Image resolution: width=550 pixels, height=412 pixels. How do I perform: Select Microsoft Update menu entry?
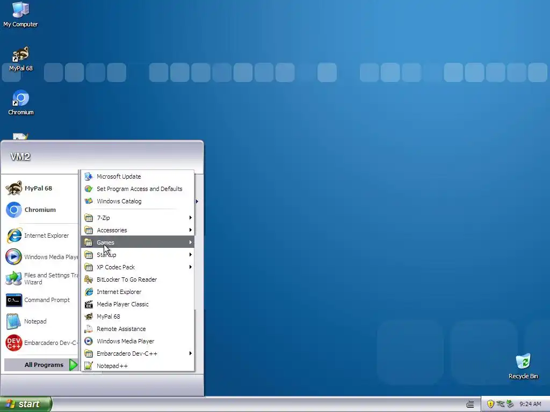pyautogui.click(x=138, y=176)
